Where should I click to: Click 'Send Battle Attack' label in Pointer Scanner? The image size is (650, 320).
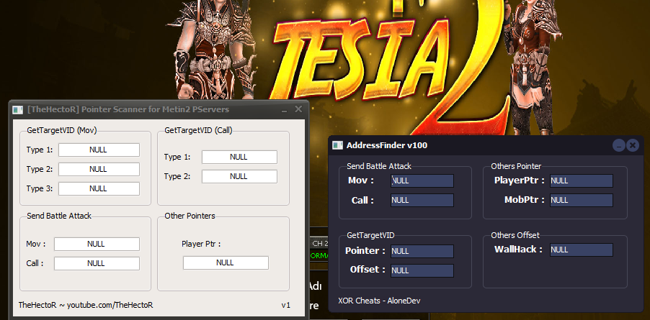click(59, 216)
